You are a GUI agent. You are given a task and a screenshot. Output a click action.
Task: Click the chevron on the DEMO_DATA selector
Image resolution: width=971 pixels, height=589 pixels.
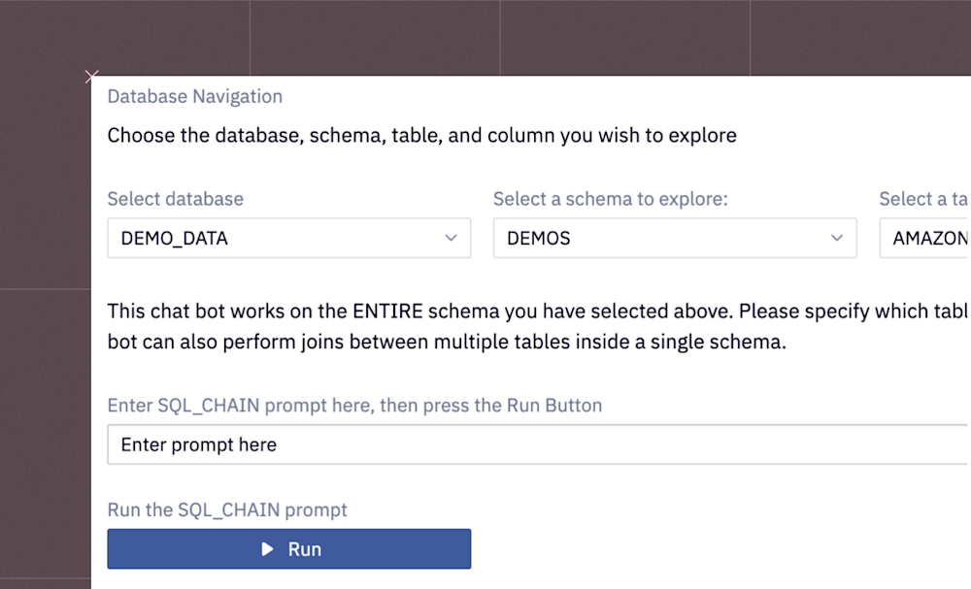click(451, 238)
